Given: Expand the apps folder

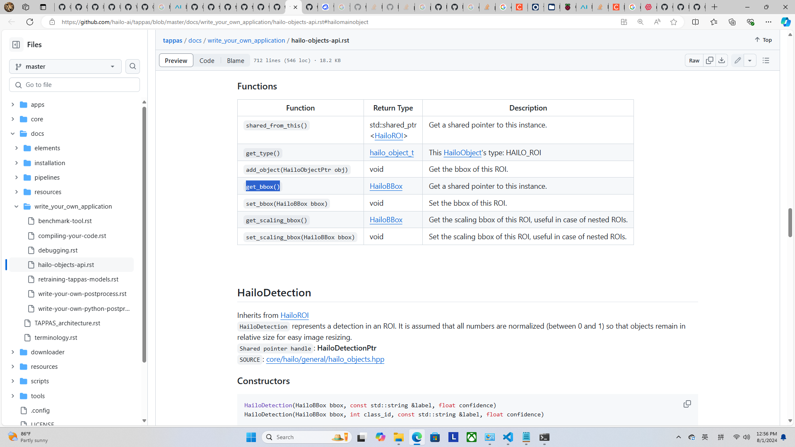Looking at the screenshot, I should click(x=13, y=105).
